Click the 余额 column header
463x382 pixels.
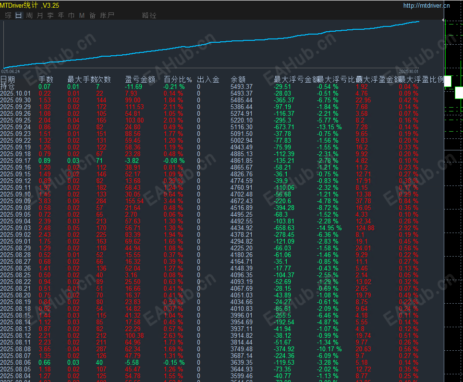coord(237,79)
